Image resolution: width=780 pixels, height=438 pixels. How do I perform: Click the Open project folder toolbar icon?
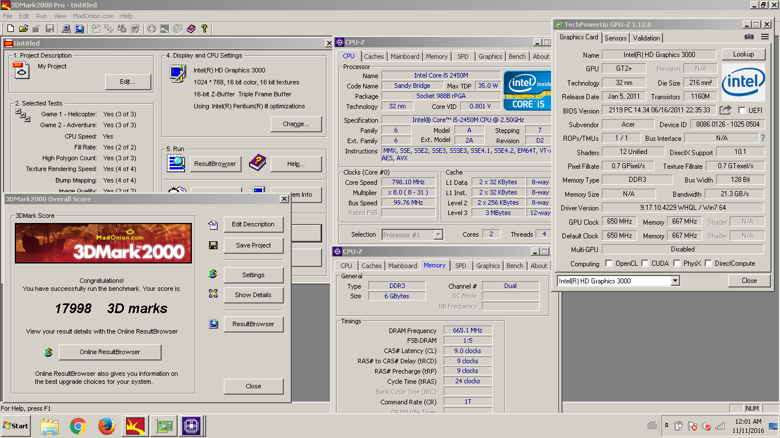tap(23, 29)
